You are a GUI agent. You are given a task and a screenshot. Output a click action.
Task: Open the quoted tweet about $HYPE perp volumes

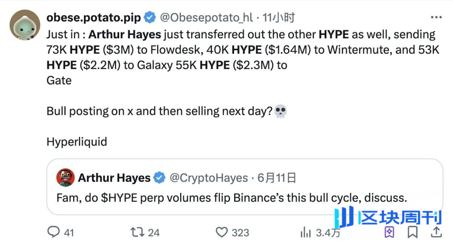click(245, 187)
